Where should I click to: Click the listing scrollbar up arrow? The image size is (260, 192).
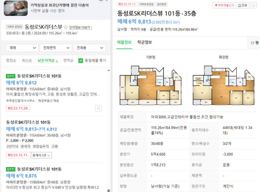[x=108, y=70]
